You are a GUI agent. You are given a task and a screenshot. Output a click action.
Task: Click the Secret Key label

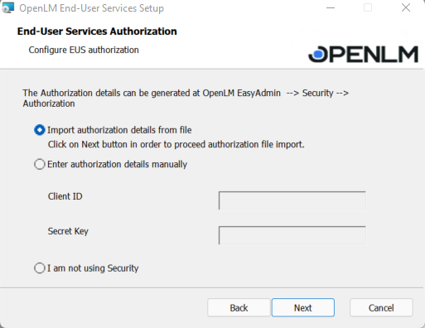click(68, 231)
